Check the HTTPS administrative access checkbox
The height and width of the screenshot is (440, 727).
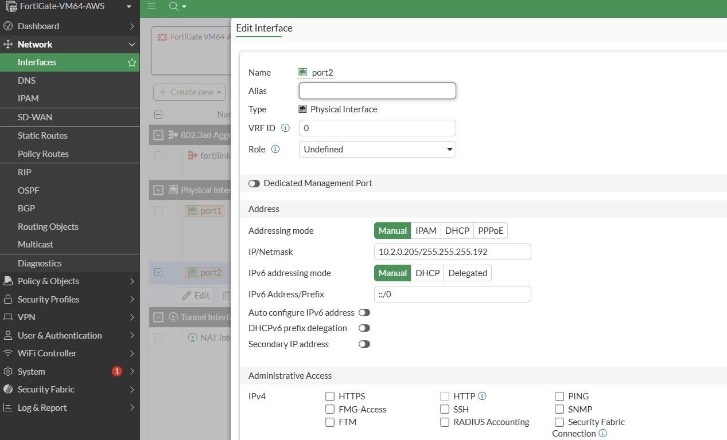[330, 396]
